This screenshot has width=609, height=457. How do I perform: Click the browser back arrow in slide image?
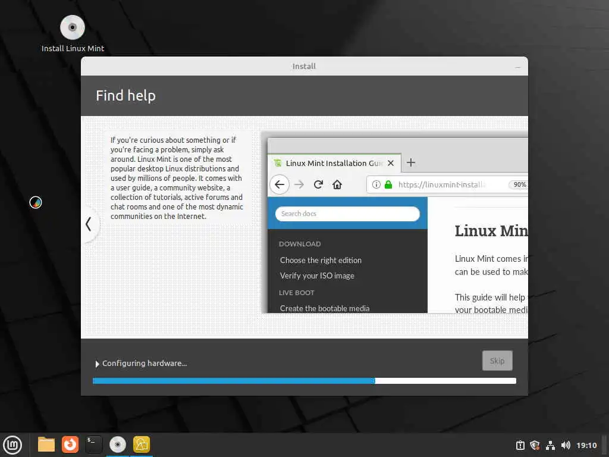pos(280,184)
